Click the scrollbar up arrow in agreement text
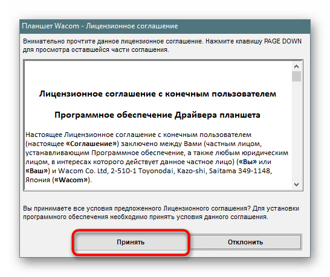The height and width of the screenshot is (277, 330). [296, 66]
